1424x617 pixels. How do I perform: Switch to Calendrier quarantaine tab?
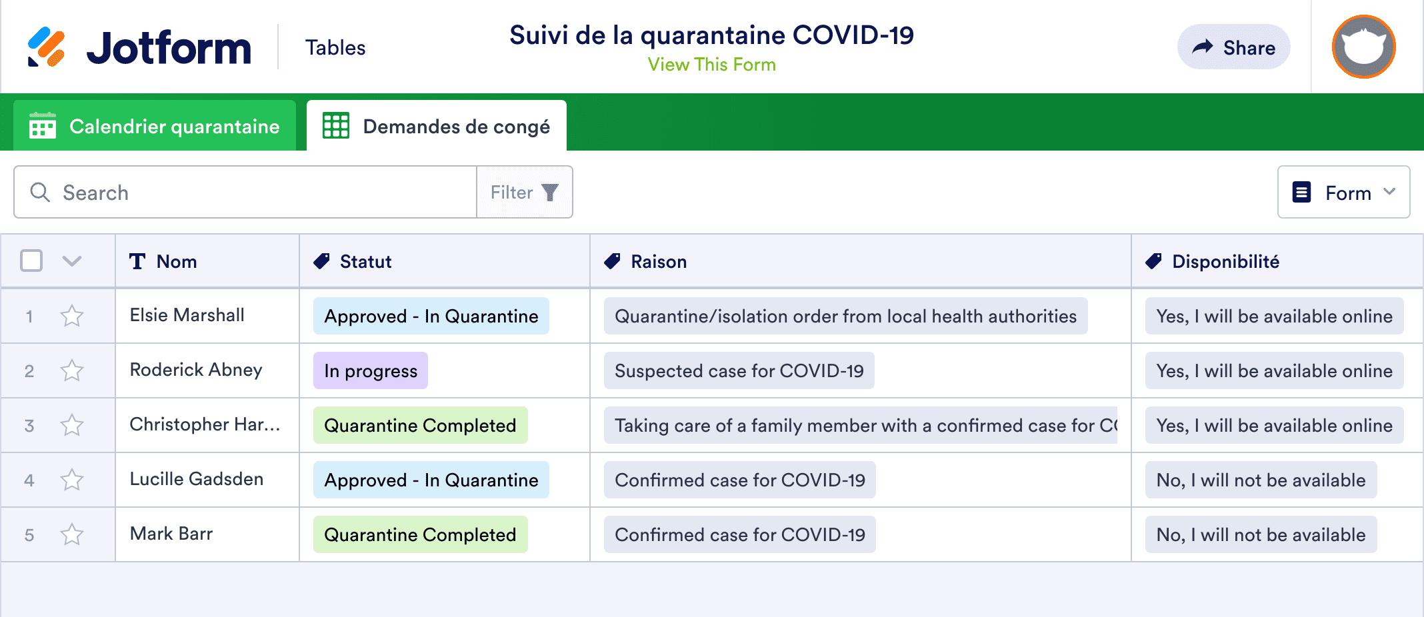click(155, 126)
